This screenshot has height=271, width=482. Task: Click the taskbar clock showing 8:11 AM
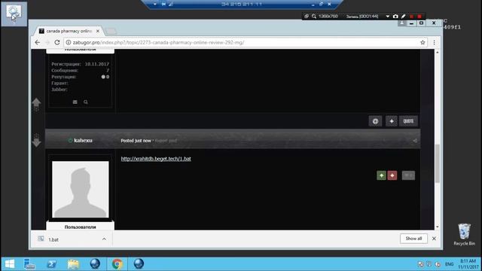pos(468,264)
